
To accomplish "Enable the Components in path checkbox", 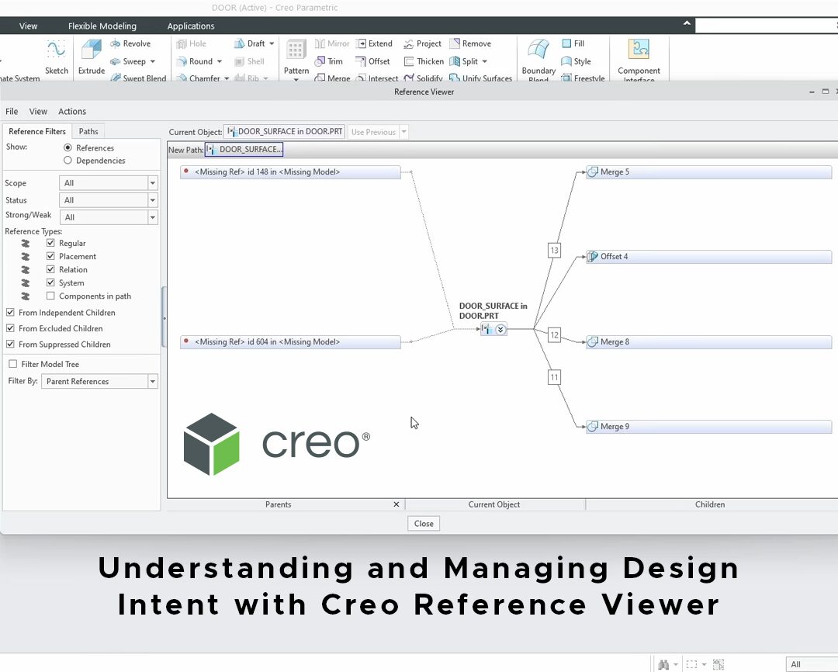I will point(50,296).
